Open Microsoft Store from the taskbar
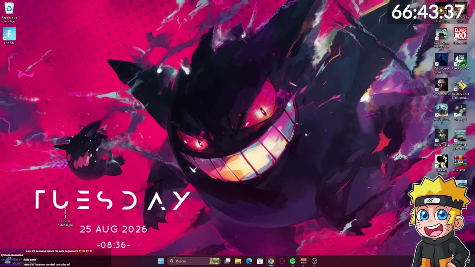Screen dimensions: 475x267 (260, 261)
